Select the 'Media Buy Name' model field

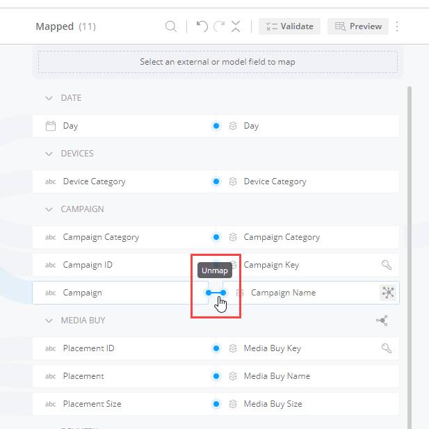tap(277, 376)
